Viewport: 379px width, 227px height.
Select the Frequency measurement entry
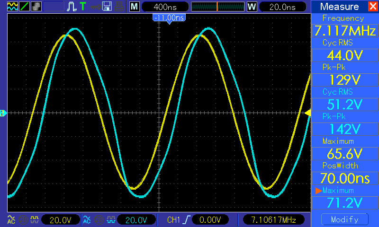coord(343,26)
